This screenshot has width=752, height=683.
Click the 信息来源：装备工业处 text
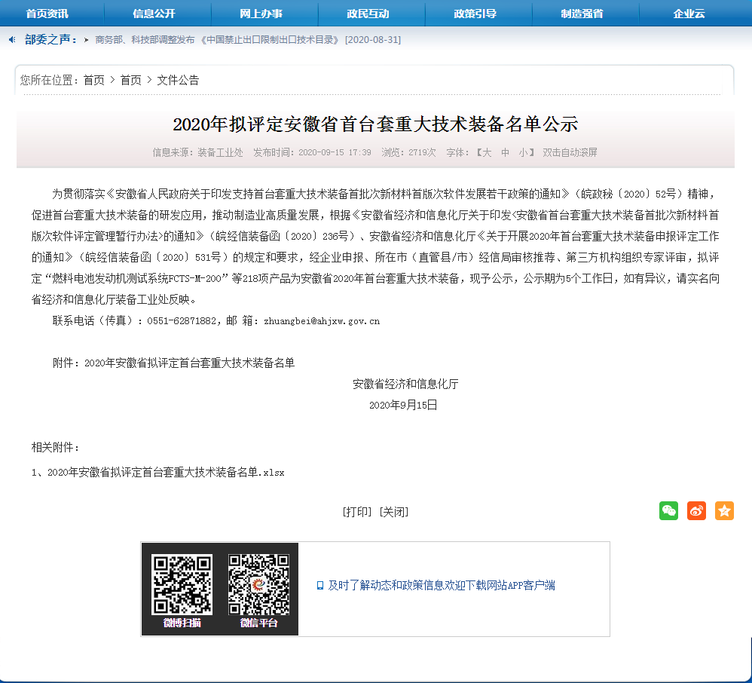pos(197,152)
